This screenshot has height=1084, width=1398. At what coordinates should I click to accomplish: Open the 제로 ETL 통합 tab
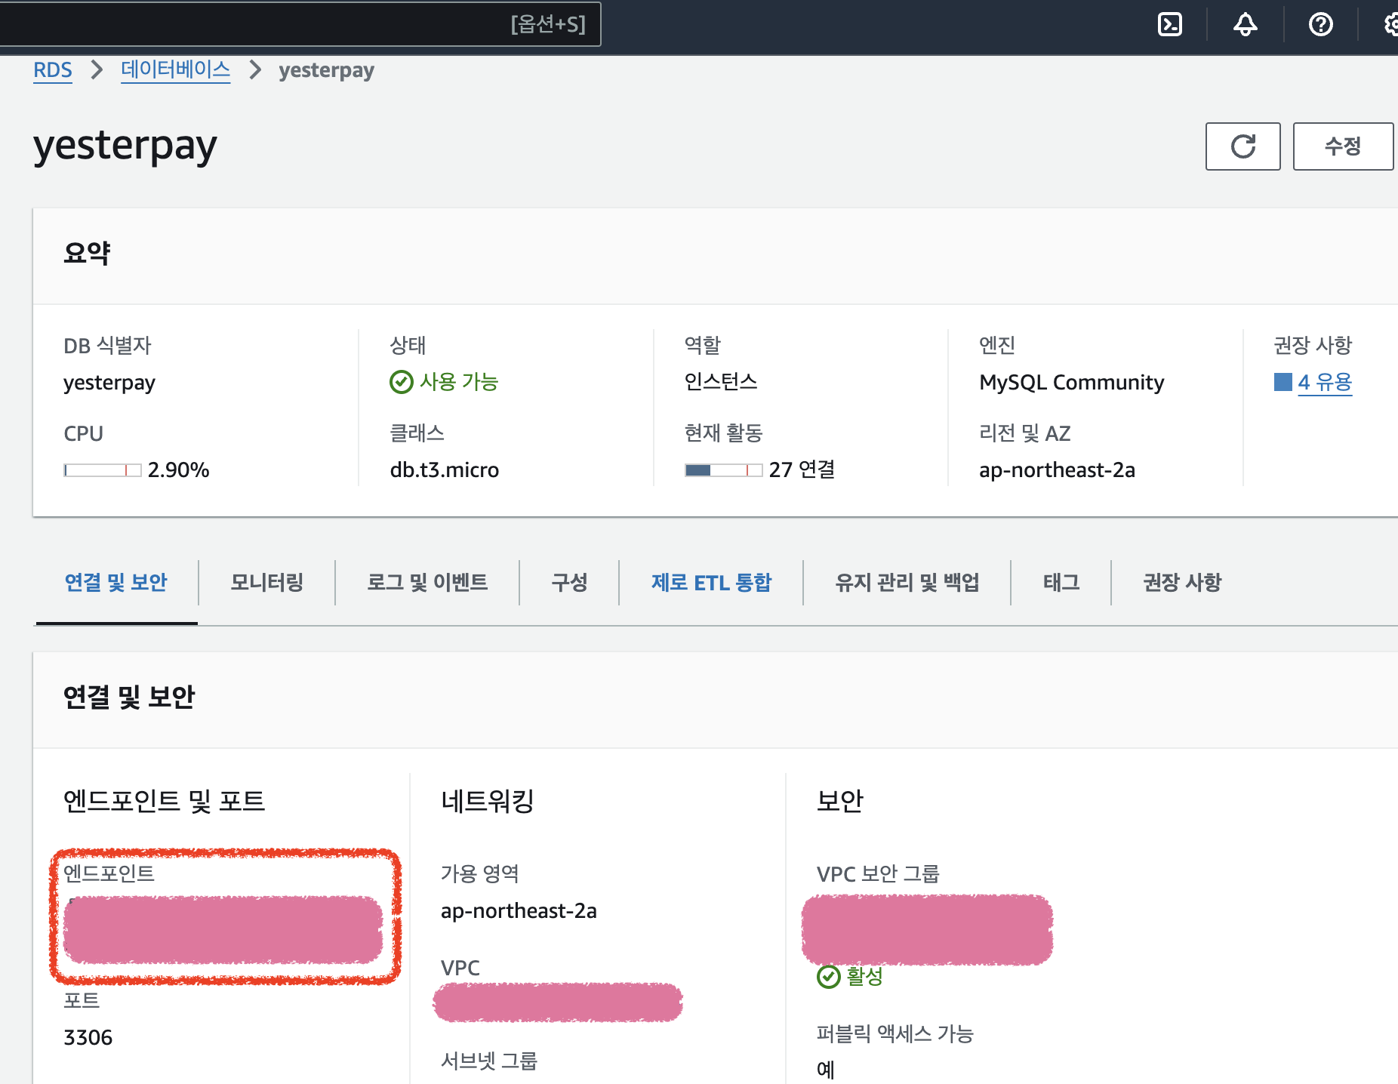pos(711,583)
